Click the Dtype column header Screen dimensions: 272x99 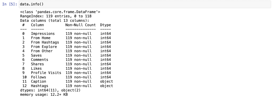click(105, 25)
